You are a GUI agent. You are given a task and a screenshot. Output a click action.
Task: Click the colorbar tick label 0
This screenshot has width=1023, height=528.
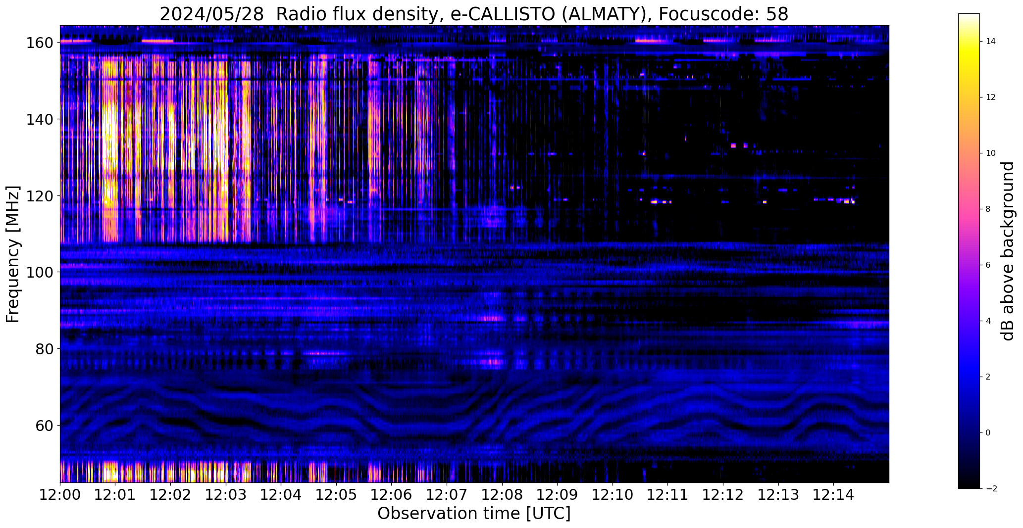pos(988,433)
